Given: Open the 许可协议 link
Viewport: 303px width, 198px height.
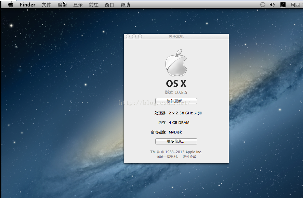Looking at the screenshot, I should [x=189, y=156].
